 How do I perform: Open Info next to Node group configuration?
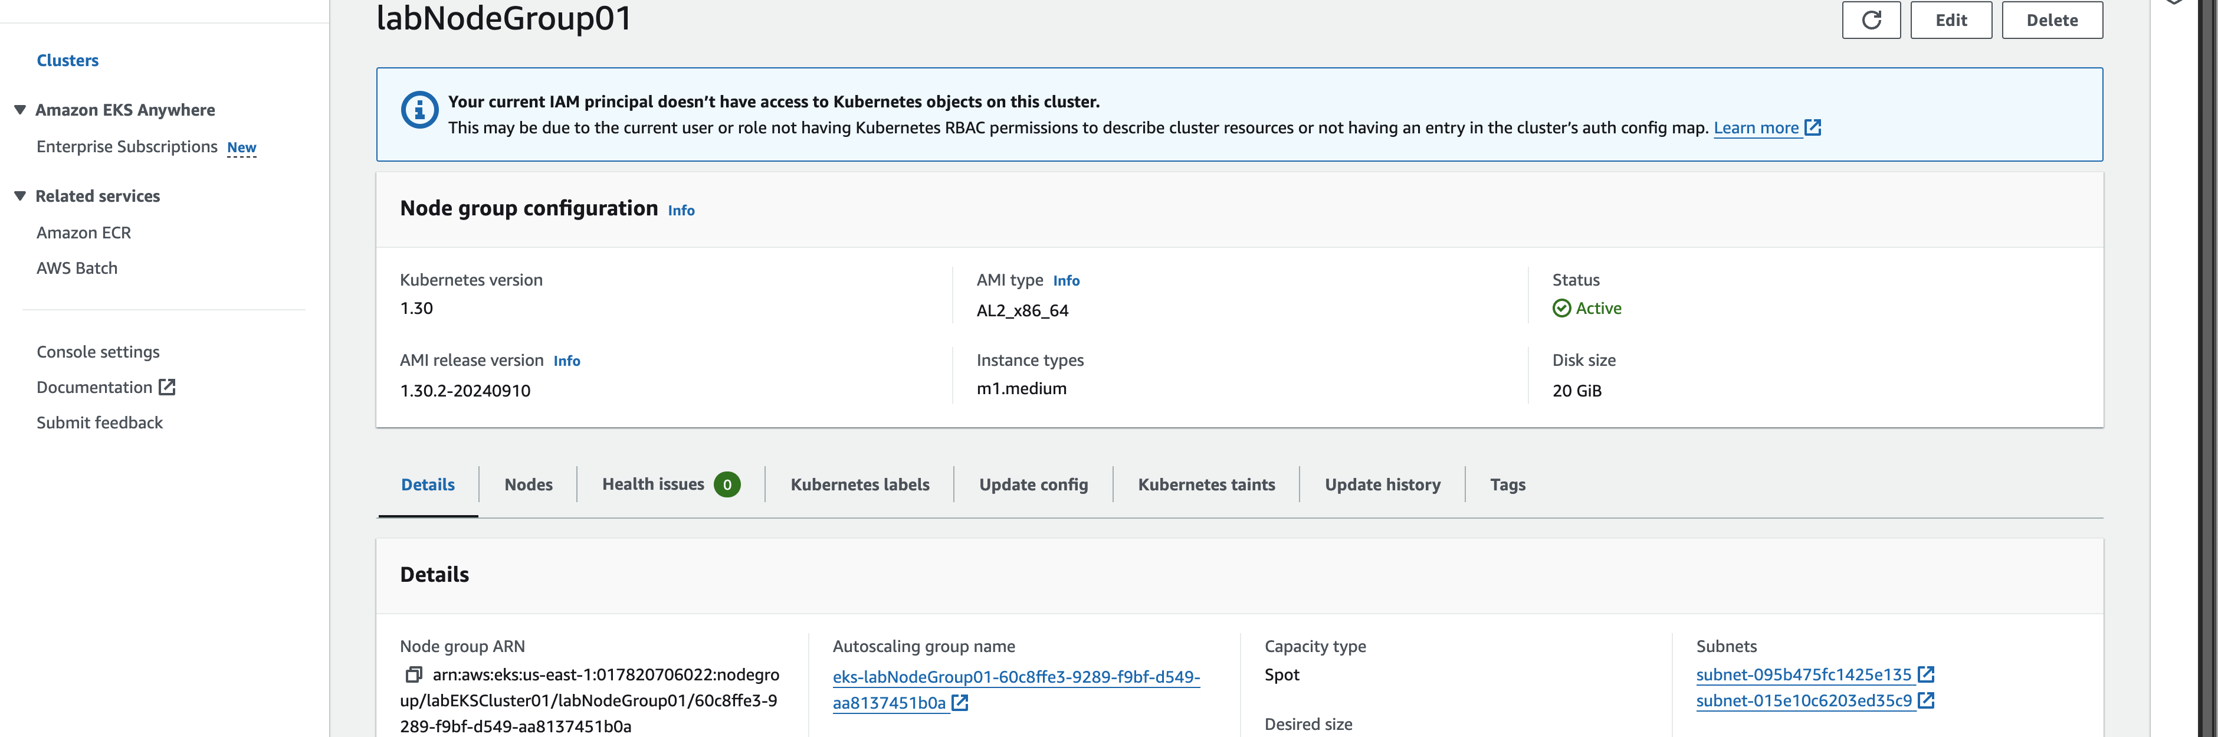tap(680, 210)
